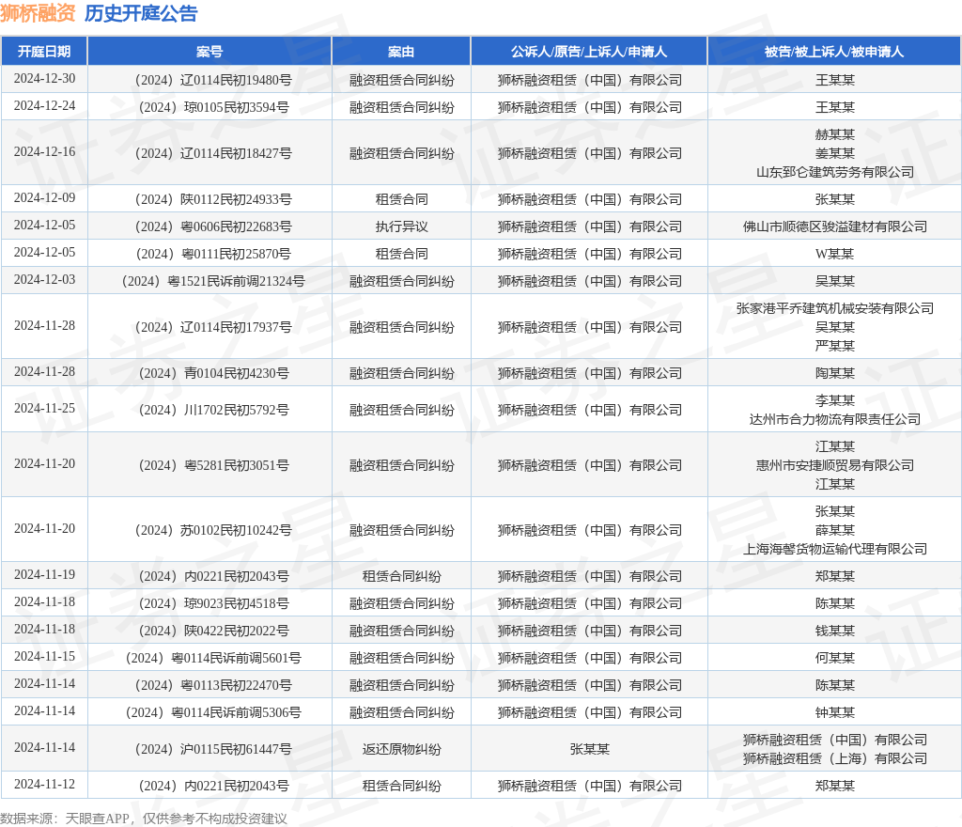962x827 pixels.
Task: Click defendant 钟某某
Action: click(x=834, y=712)
